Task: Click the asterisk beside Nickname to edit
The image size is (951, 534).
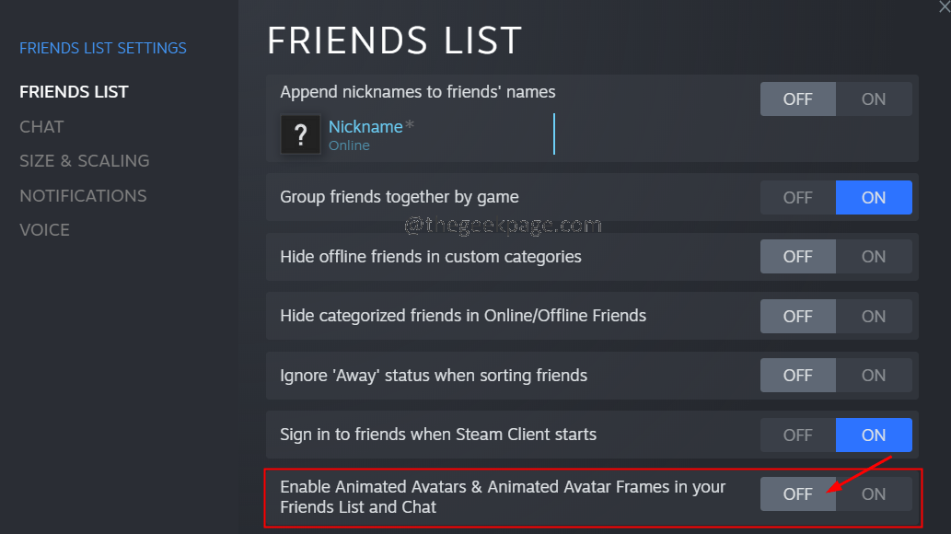Action: (x=412, y=124)
